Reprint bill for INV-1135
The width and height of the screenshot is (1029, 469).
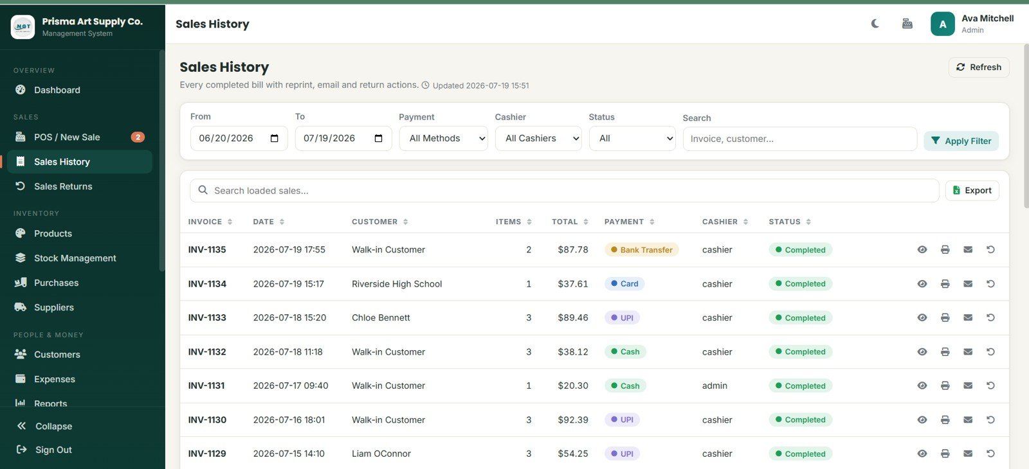945,250
